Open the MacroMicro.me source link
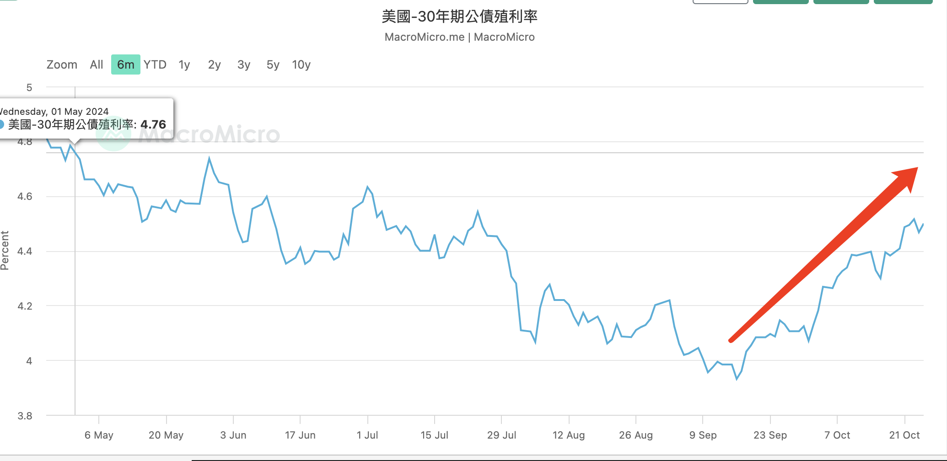The width and height of the screenshot is (947, 461). click(424, 37)
